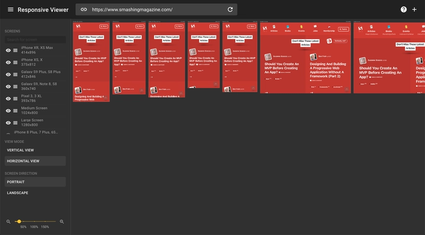Click the drag handle for Medium Screen

15,111
